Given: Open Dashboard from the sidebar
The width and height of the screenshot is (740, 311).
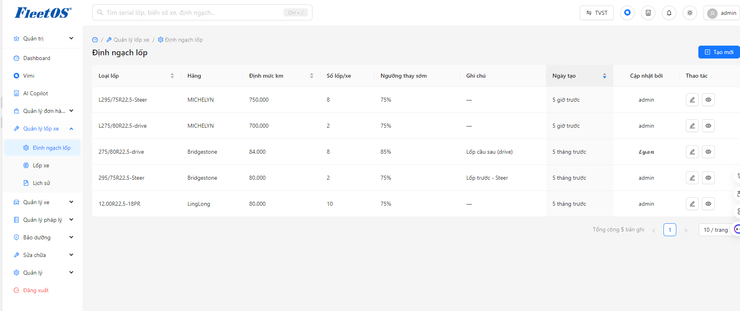Looking at the screenshot, I should click(x=43, y=58).
